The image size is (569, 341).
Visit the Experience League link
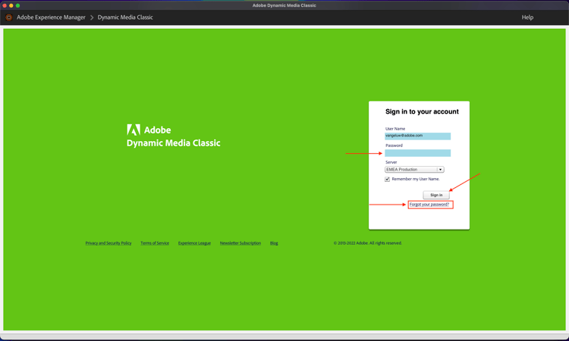tap(194, 243)
